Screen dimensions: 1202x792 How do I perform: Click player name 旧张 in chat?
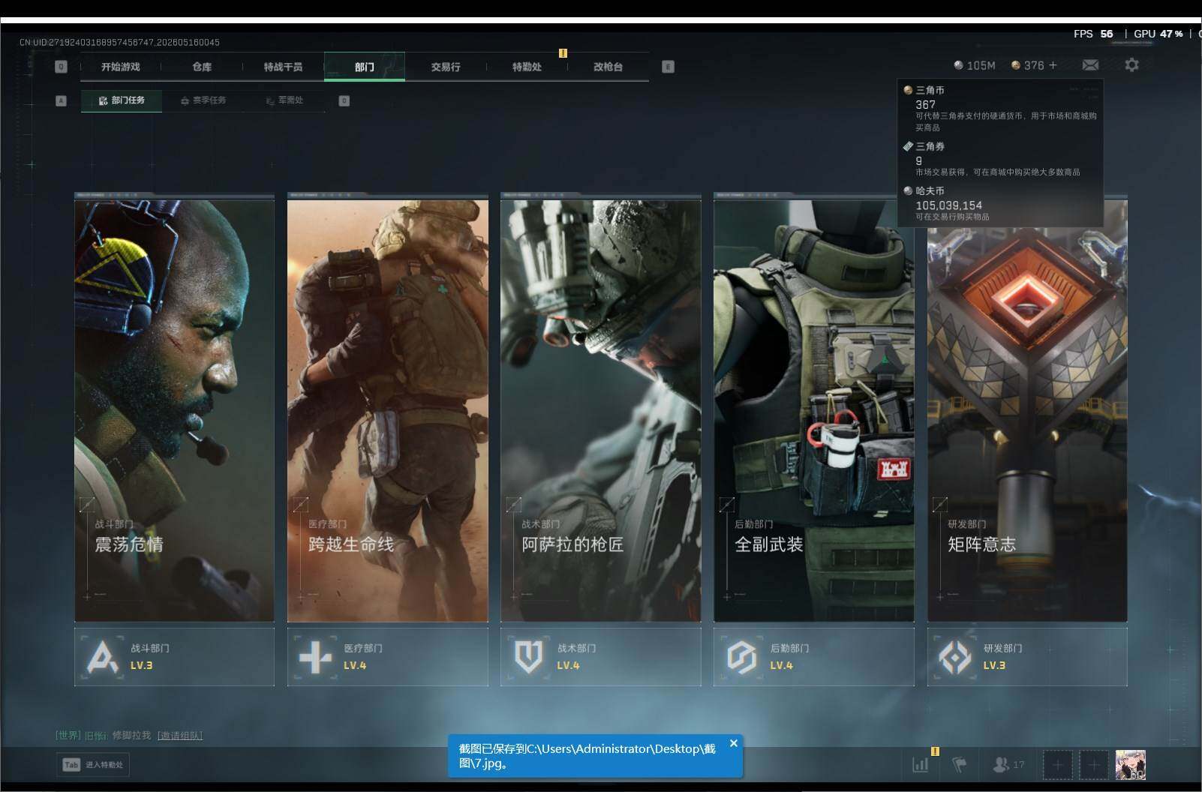click(x=95, y=736)
